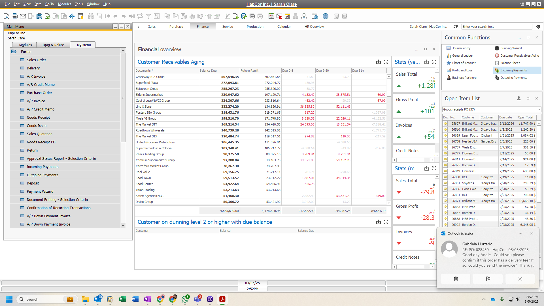Open Microsoft Teams from the taskbar
This screenshot has height=306, width=544.
(197, 299)
